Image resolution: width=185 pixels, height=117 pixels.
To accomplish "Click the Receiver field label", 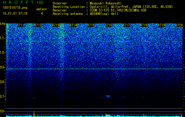I will tap(60, 10).
